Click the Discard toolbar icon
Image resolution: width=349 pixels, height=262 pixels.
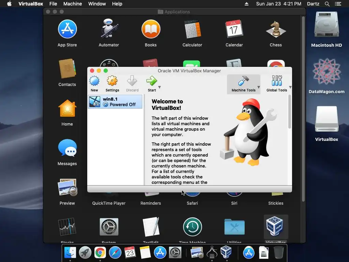pos(132,81)
